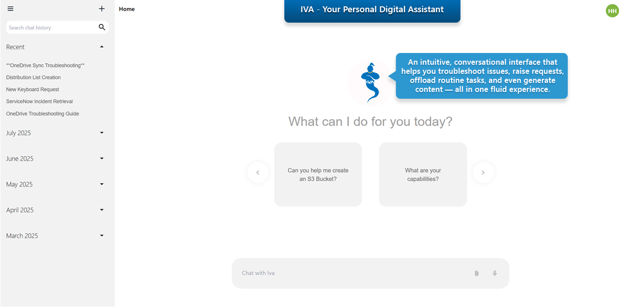Viewport: 623px width, 308px height.
Task: Click the hamburger menu icon
Action: click(10, 9)
